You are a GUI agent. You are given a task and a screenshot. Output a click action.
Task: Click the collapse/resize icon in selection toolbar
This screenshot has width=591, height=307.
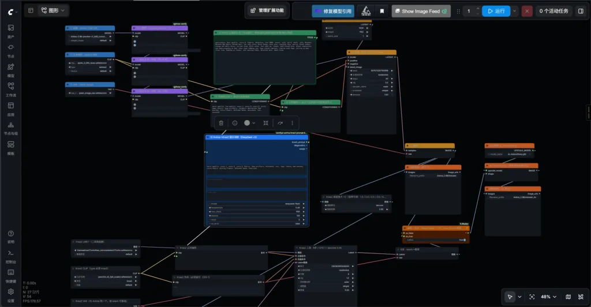tap(265, 123)
